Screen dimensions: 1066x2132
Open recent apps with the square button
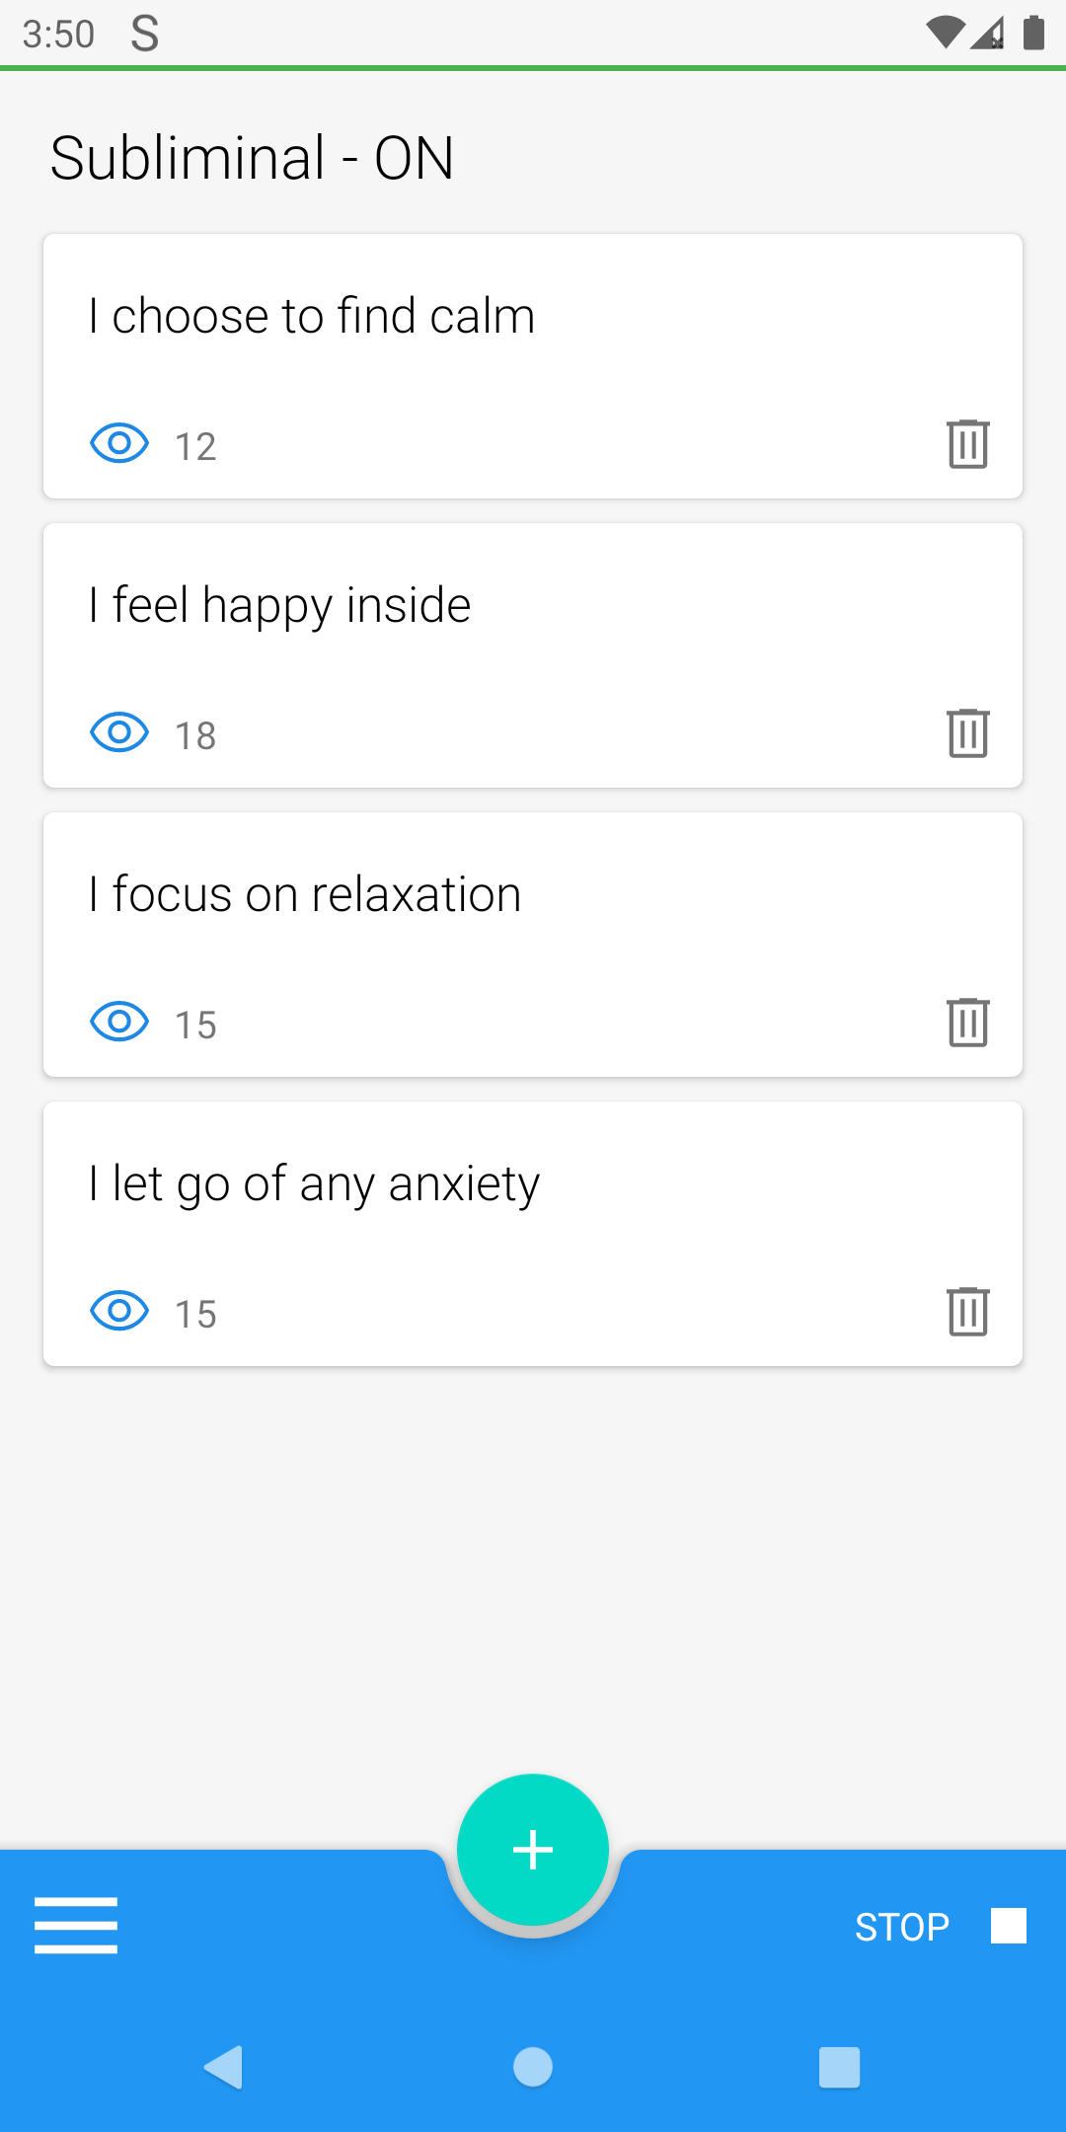[x=839, y=2067]
